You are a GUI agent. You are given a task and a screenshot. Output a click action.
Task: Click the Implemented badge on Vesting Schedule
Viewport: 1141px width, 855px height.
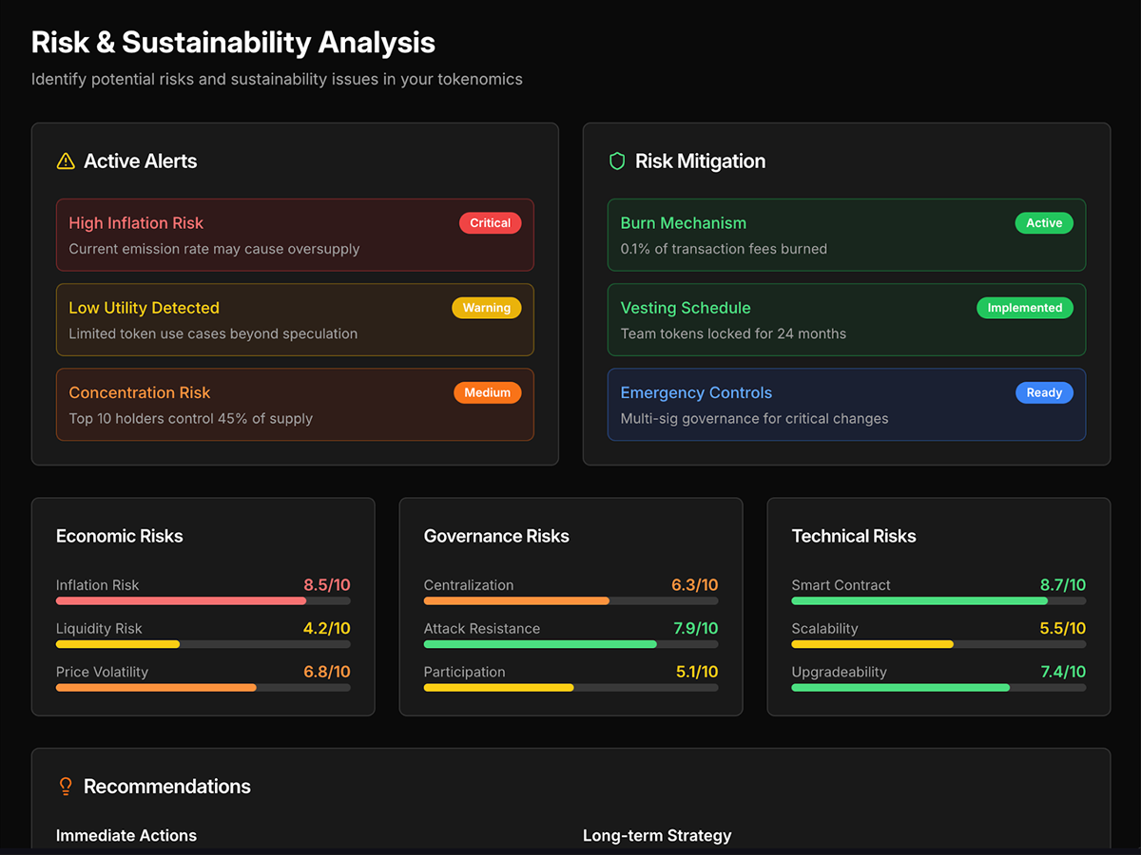coord(1025,308)
